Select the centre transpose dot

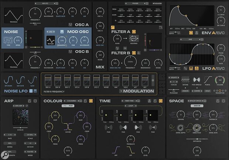click(x=220, y=91)
